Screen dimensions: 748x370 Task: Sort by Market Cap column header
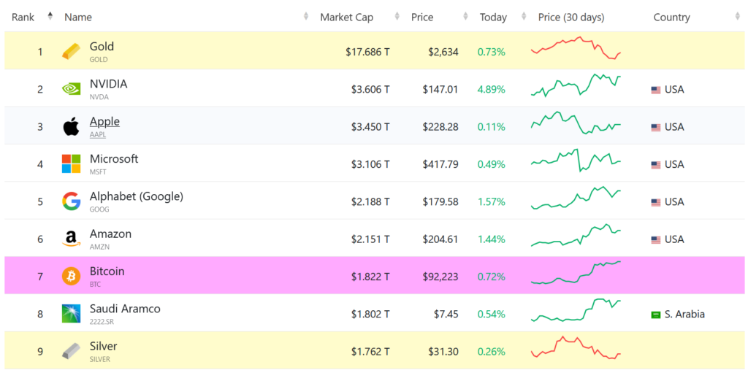click(x=346, y=17)
